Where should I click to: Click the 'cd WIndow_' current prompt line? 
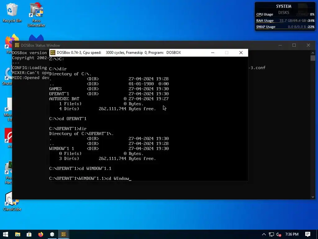[x=90, y=178]
